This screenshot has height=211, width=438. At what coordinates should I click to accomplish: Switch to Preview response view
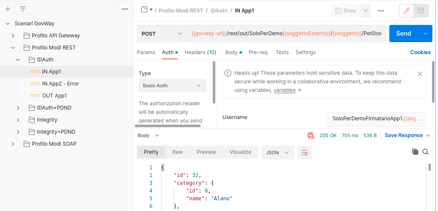coord(206,152)
